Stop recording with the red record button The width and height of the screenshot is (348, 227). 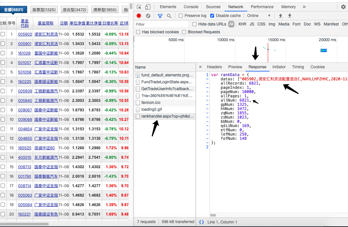click(x=139, y=16)
